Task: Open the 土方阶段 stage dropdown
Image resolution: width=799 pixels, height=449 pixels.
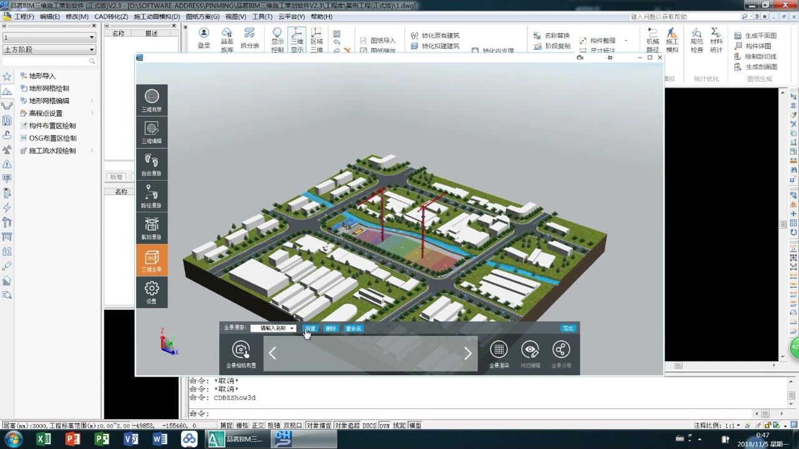Action: click(x=49, y=49)
